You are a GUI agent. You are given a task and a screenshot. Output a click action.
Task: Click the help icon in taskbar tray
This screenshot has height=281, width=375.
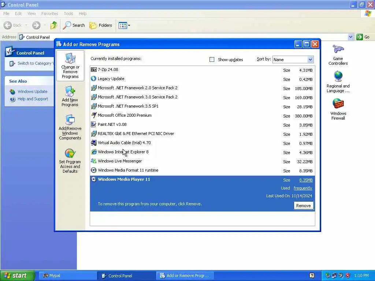pos(312,276)
